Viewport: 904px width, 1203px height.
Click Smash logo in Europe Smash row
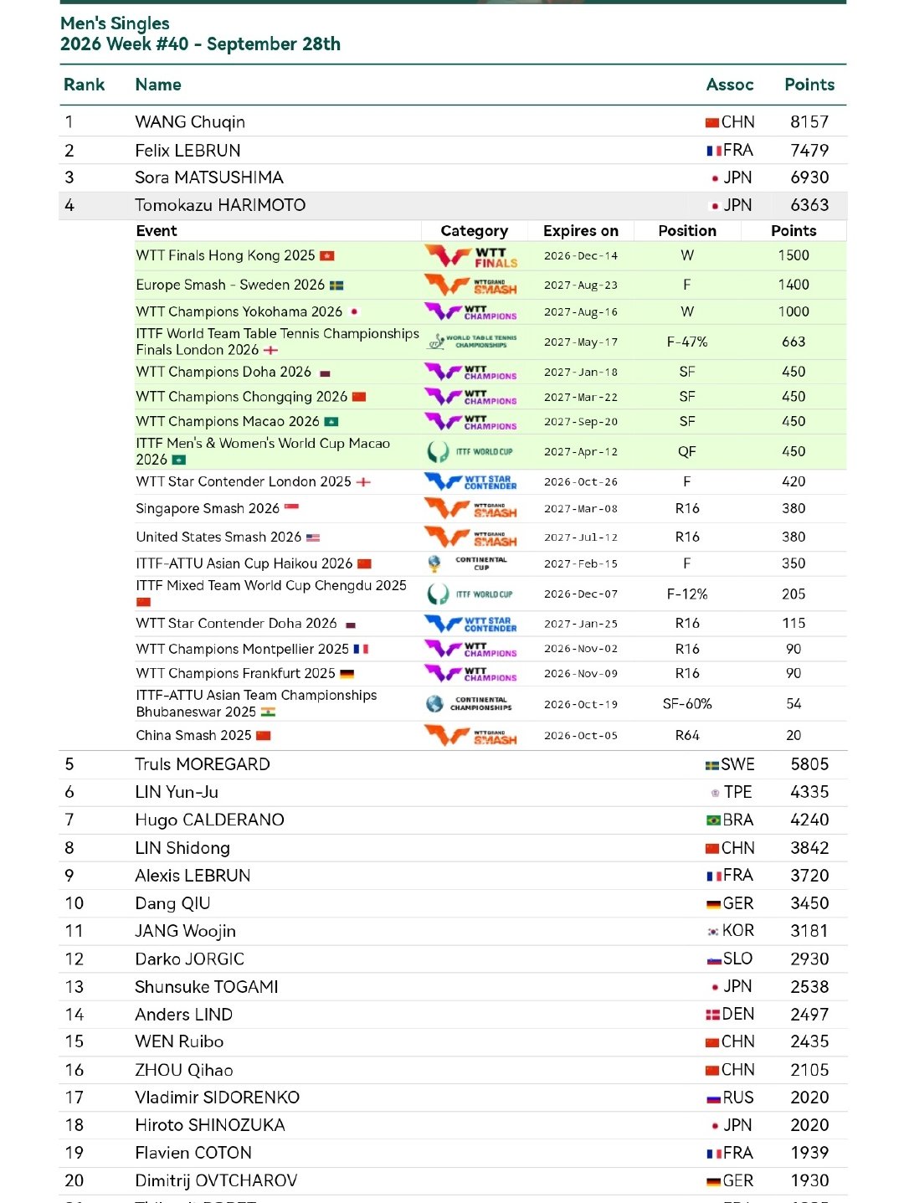[x=471, y=285]
